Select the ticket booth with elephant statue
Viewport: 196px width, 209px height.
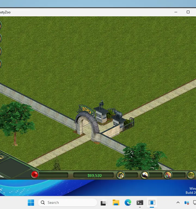[119, 120]
